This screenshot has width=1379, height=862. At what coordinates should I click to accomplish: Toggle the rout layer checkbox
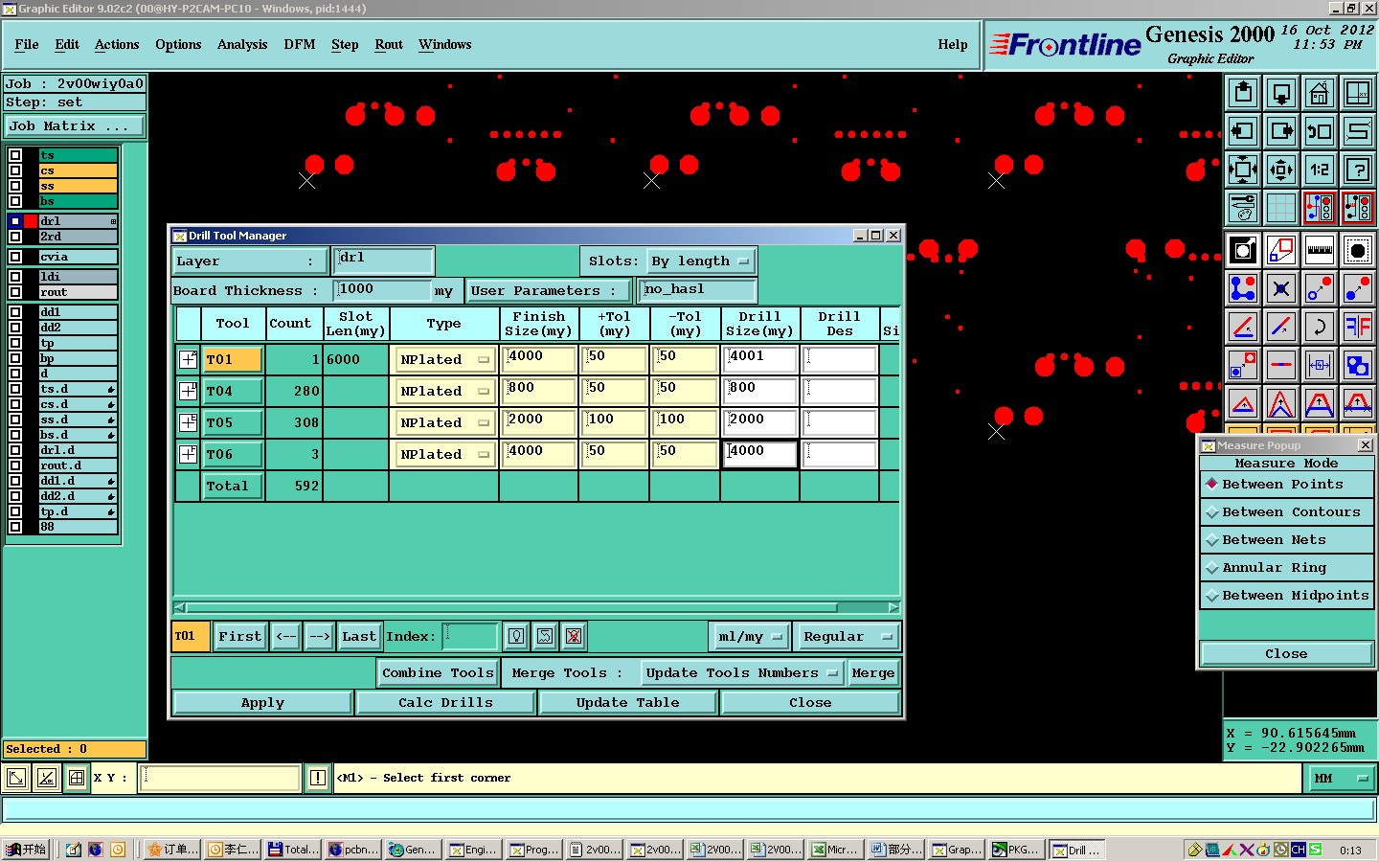click(x=15, y=292)
